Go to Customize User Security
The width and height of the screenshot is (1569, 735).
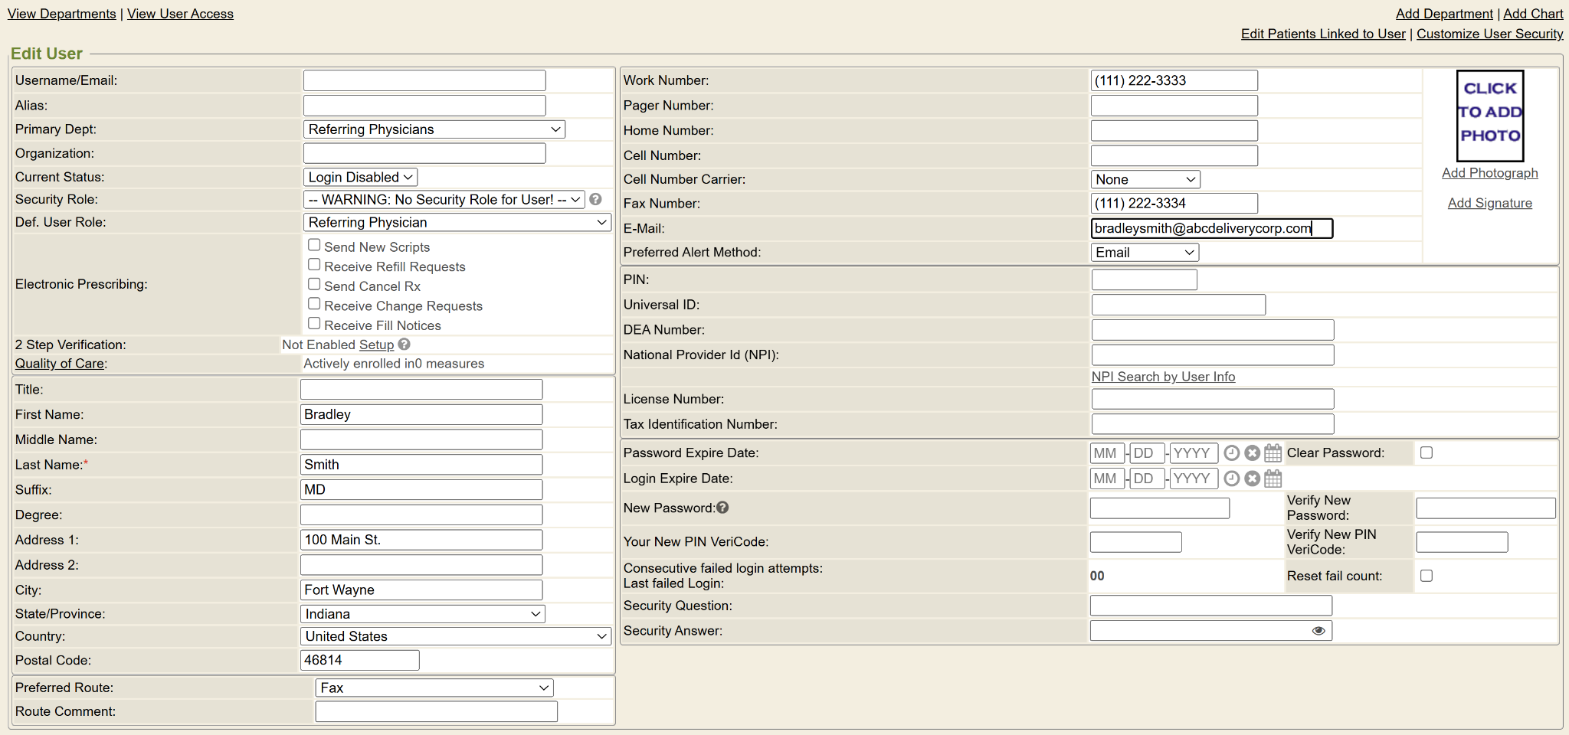pos(1489,34)
